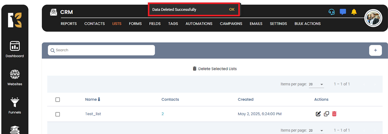Open the chat messages icon
Screen dimensions: 388x134
pyautogui.click(x=343, y=12)
